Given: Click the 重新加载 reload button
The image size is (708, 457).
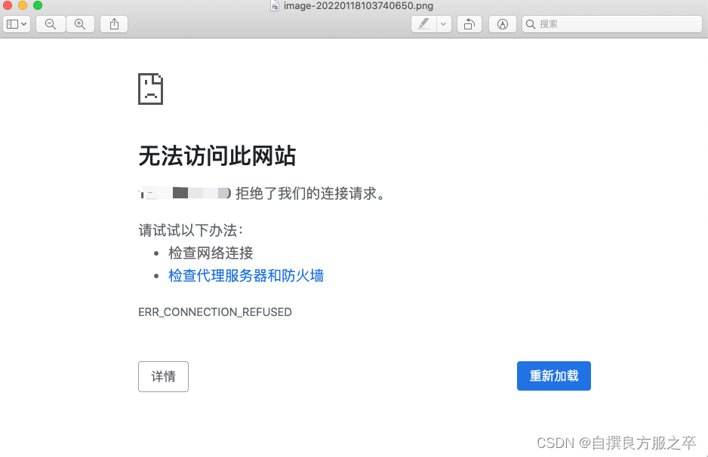Looking at the screenshot, I should coord(553,376).
